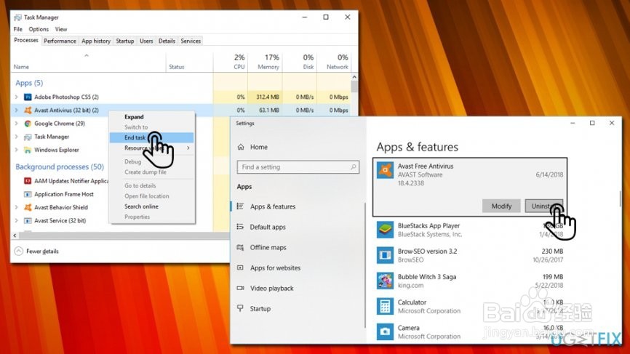The image size is (630, 354).
Task: Switch to the Startup tab in Task Manager
Action: pyautogui.click(x=125, y=41)
